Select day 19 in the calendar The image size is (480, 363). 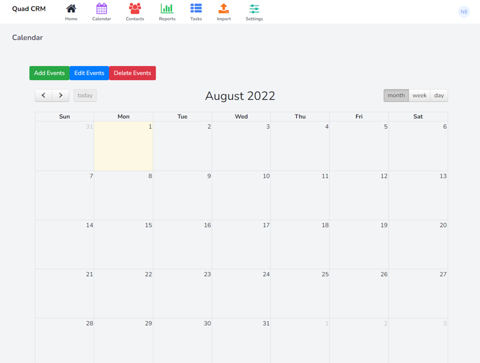359,244
